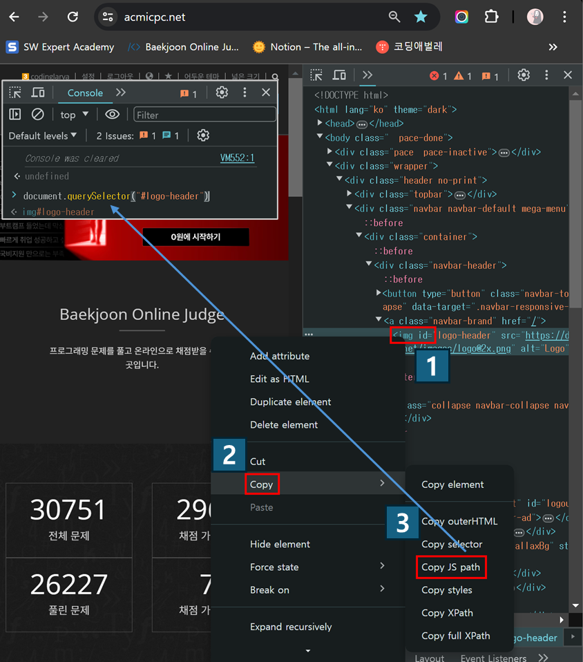Image resolution: width=583 pixels, height=662 pixels.
Task: Open the Extensions puzzle icon
Action: (491, 17)
